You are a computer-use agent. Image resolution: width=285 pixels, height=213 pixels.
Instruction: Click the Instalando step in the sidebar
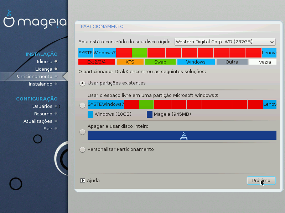click(40, 84)
